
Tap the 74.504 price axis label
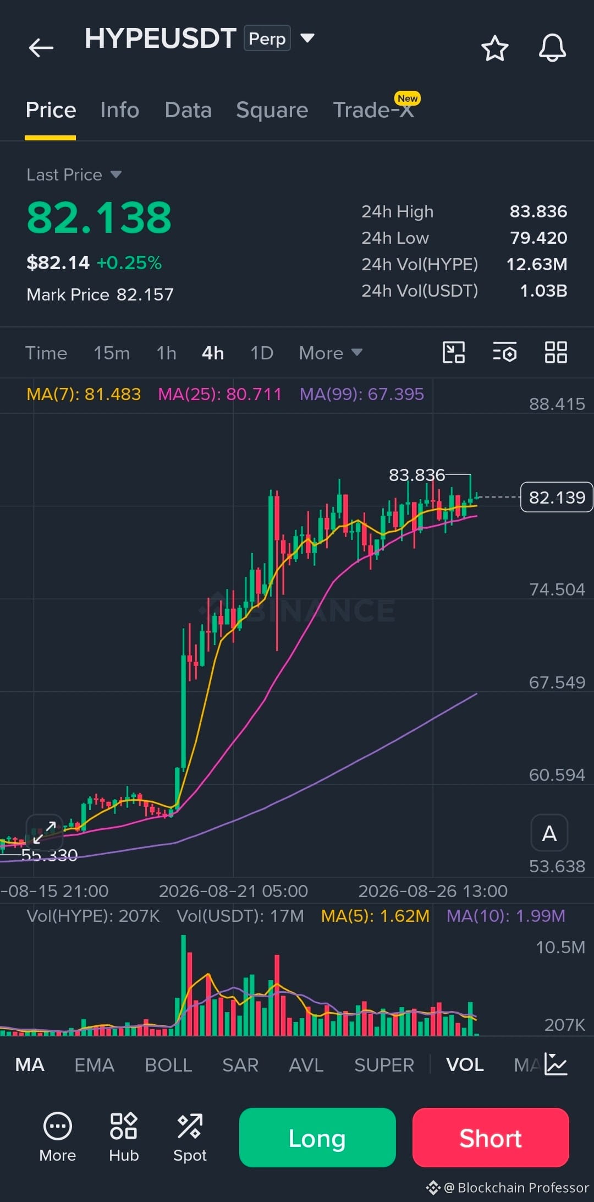coord(557,589)
